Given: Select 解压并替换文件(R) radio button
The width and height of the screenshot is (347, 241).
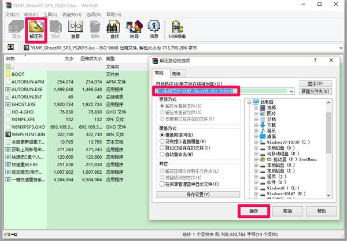Looking at the screenshot, I should (162, 106).
